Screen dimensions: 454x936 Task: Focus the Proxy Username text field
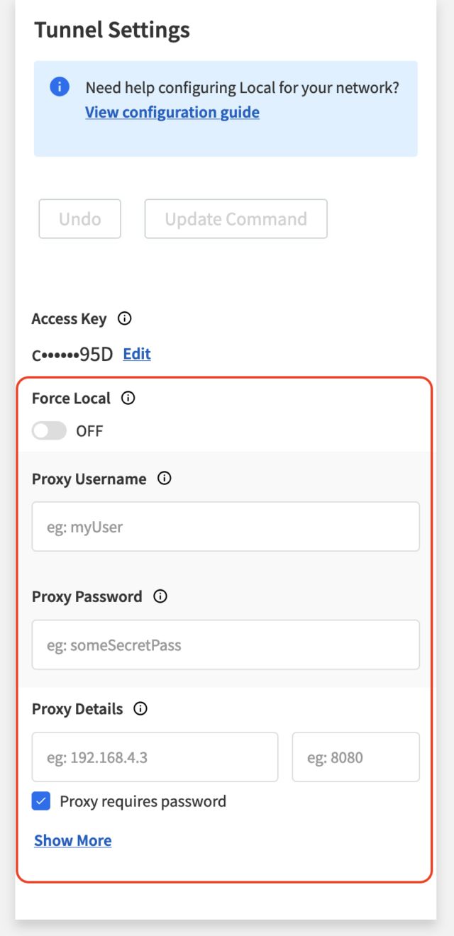click(x=226, y=527)
